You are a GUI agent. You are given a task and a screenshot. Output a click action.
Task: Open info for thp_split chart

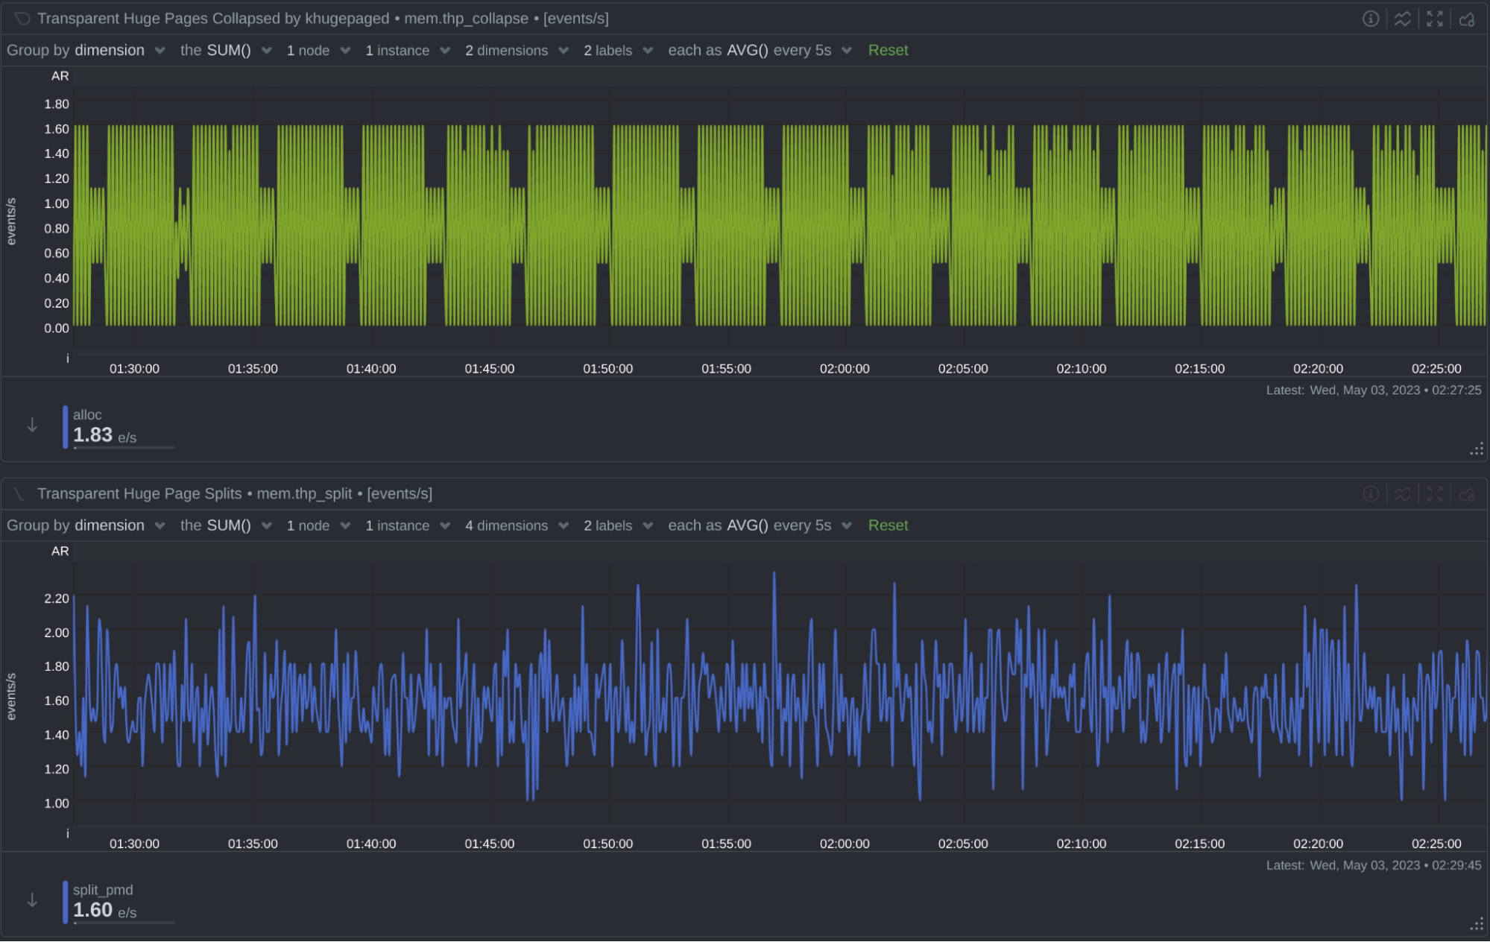point(1370,493)
